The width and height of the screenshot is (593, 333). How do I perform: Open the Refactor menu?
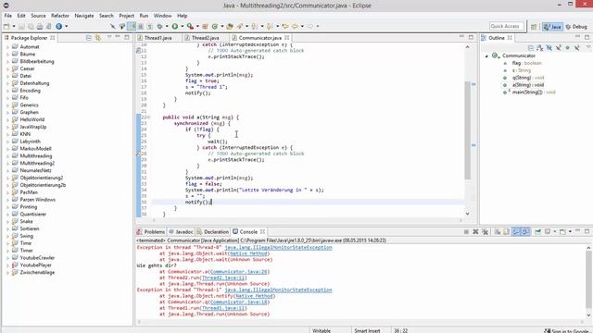60,16
